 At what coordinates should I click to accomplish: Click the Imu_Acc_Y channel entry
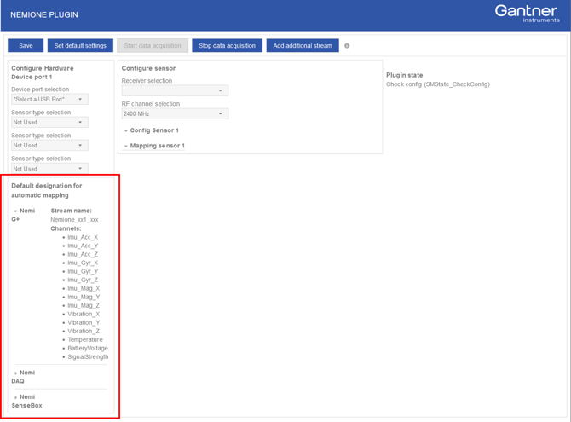tap(83, 246)
